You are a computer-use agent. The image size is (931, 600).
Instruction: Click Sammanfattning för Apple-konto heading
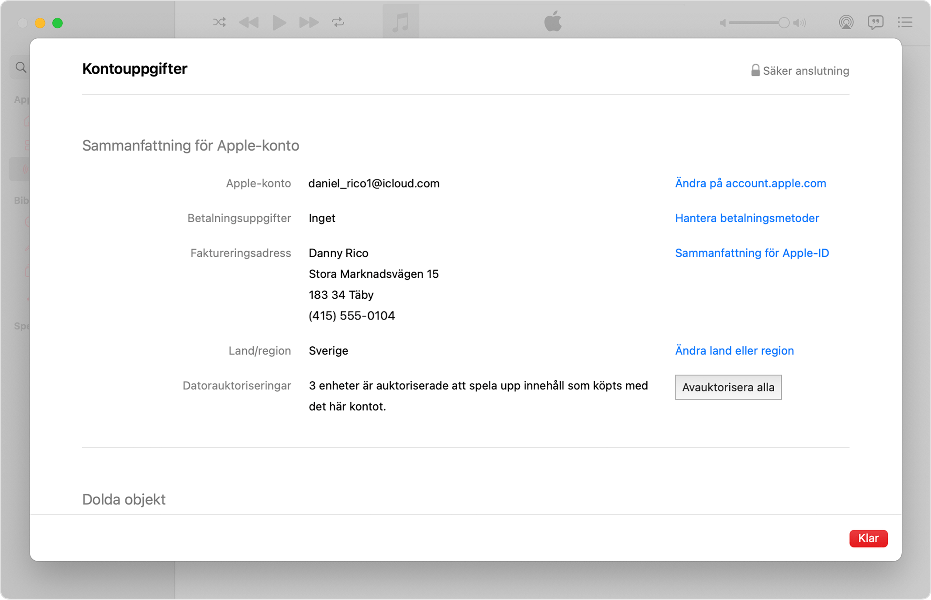pyautogui.click(x=191, y=145)
